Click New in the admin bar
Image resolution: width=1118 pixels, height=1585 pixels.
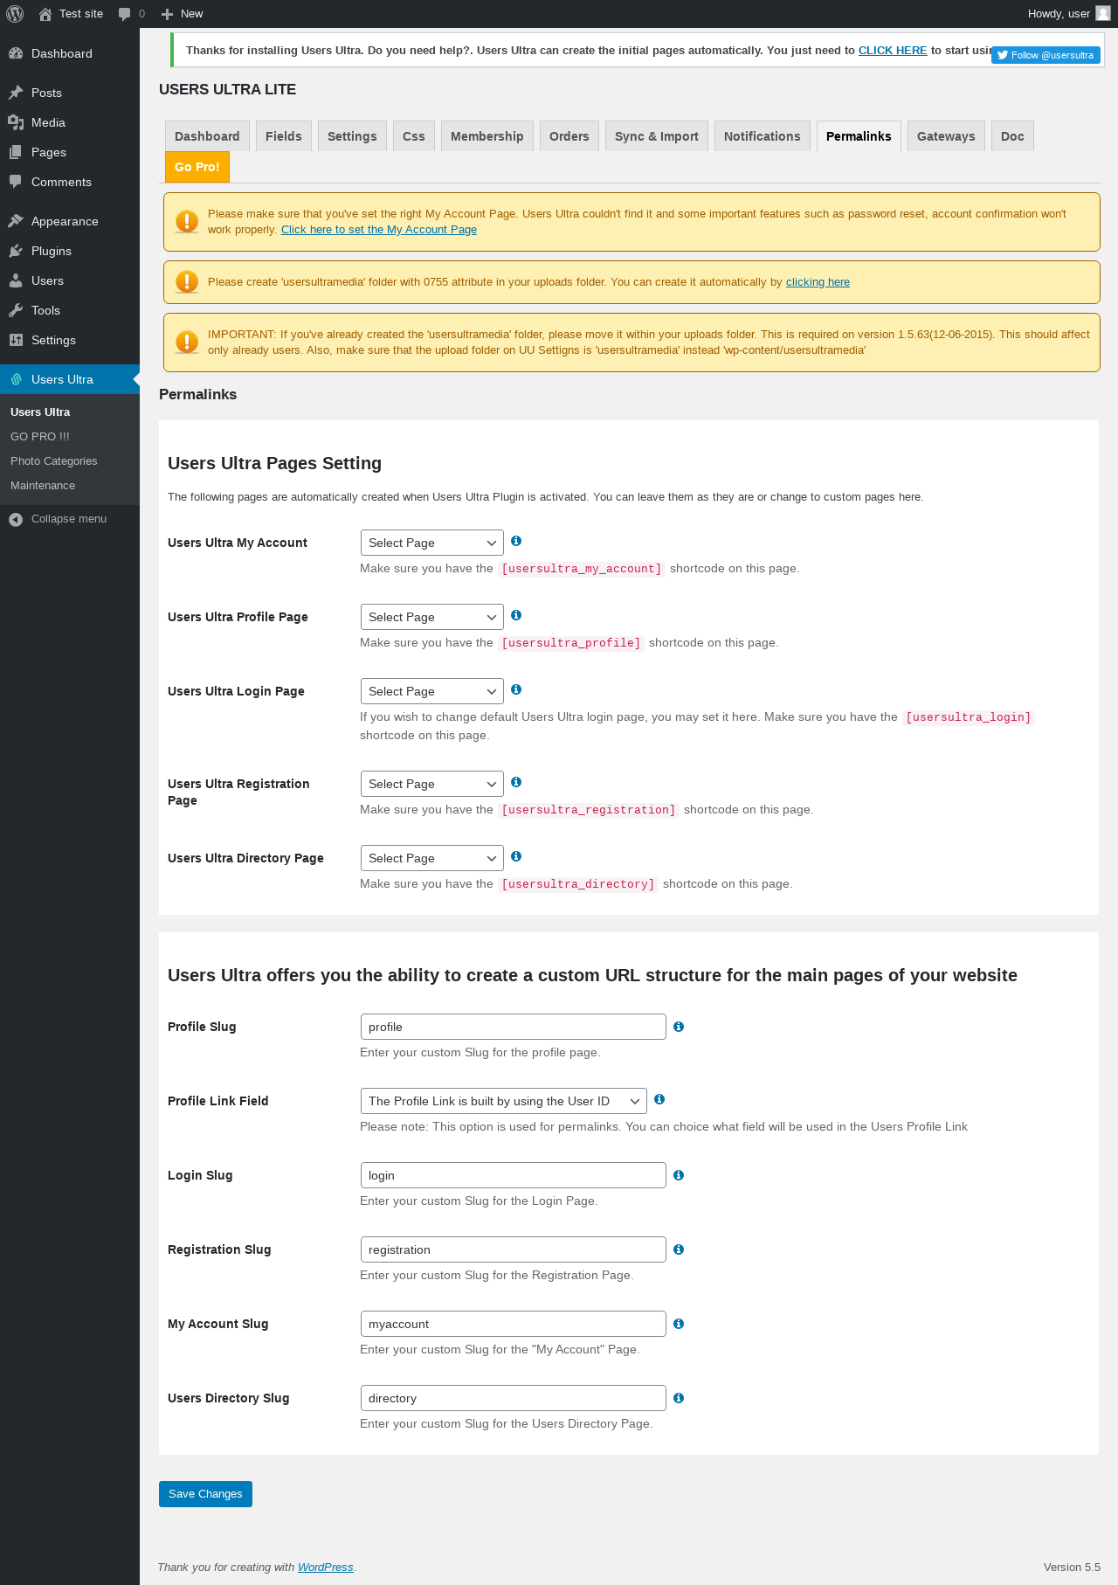182,14
